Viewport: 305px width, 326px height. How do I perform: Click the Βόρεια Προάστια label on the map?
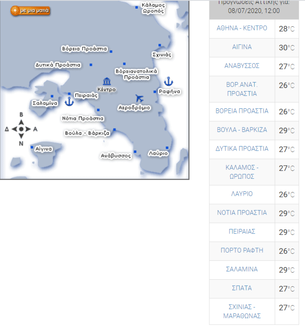point(85,49)
